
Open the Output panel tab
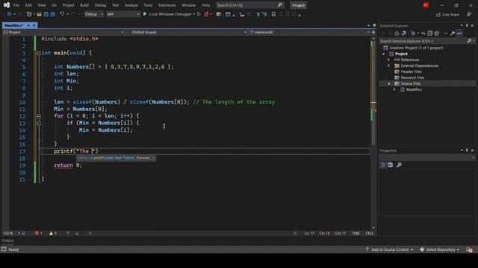[7, 240]
